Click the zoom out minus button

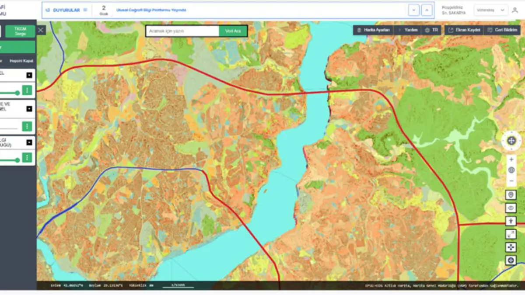511,180
